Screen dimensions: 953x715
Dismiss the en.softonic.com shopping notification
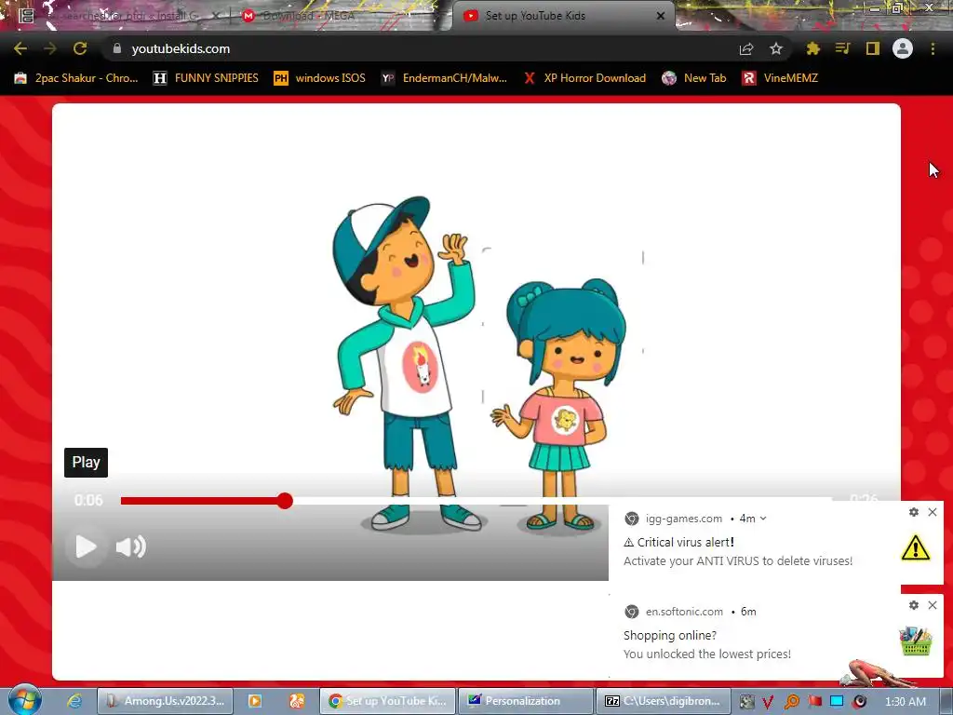[933, 605]
